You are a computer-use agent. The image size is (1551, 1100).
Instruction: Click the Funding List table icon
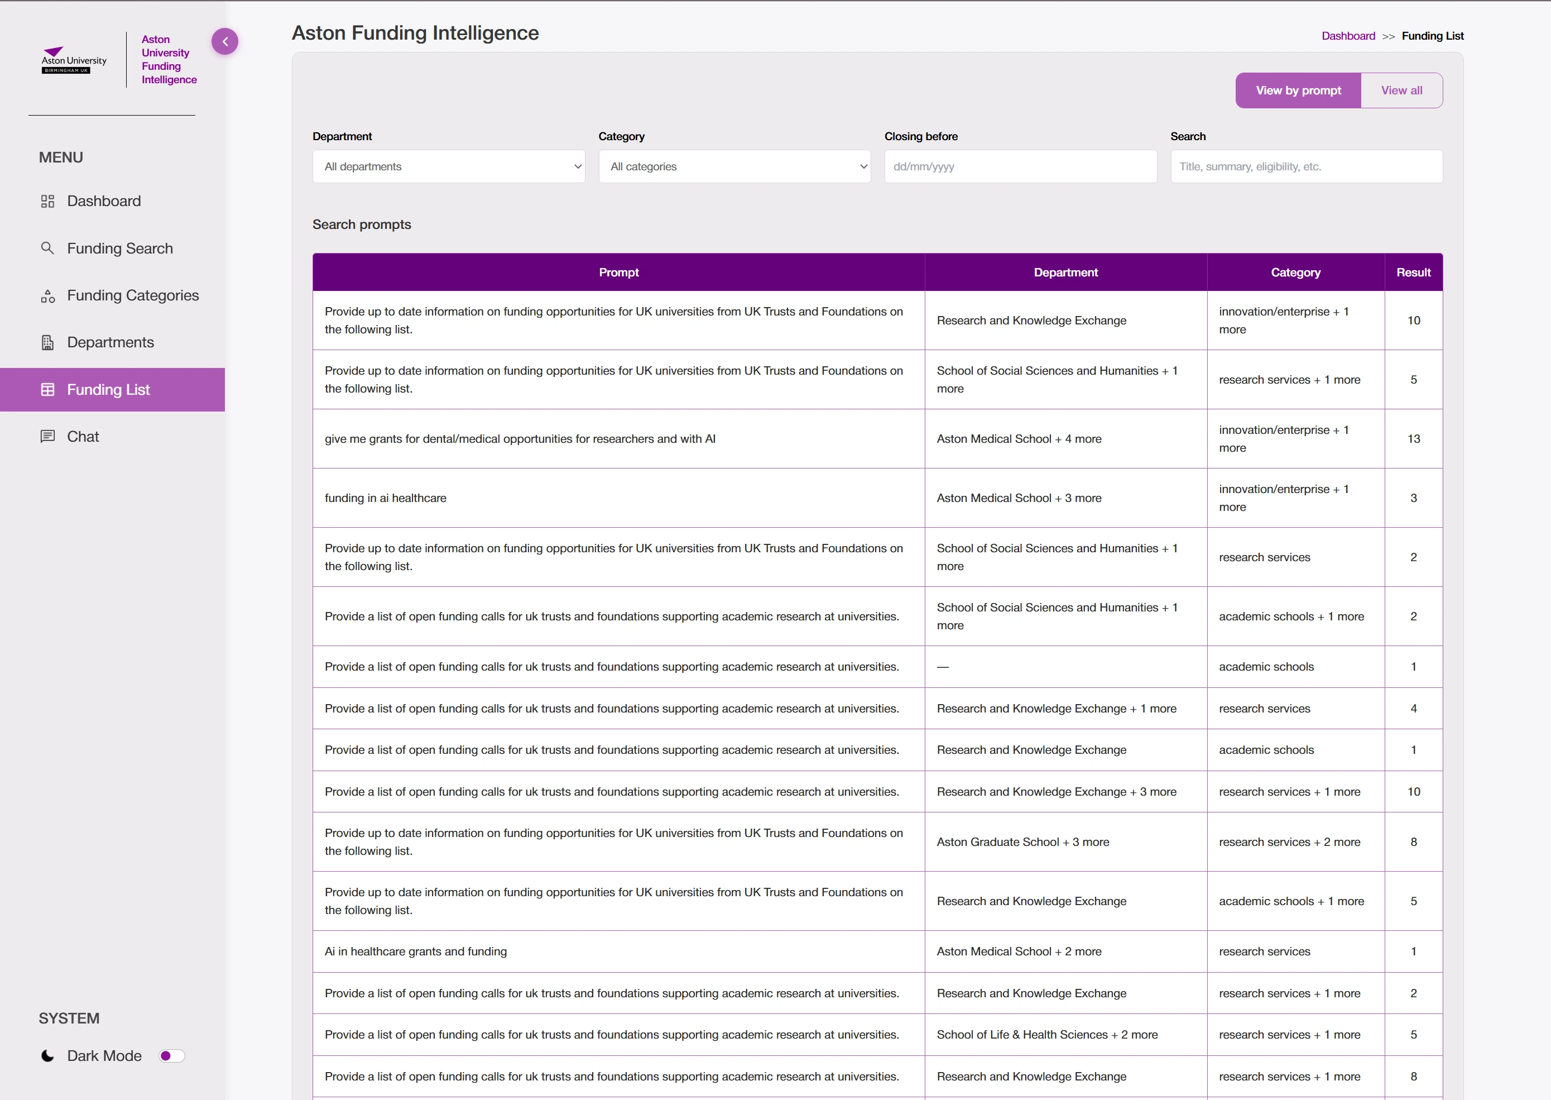(47, 390)
